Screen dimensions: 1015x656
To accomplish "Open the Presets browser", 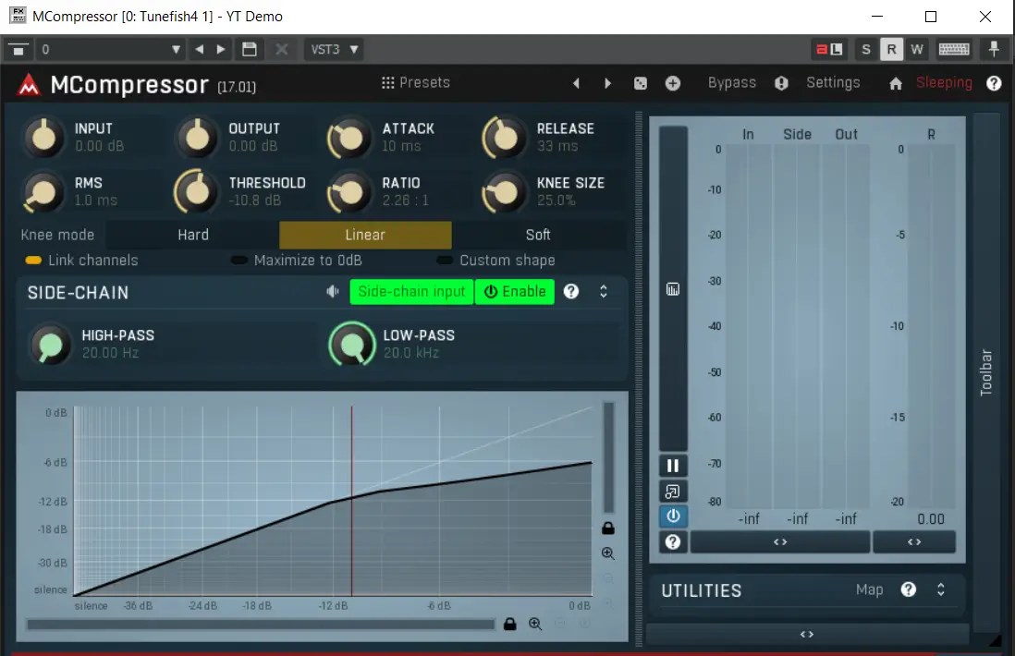I will click(x=416, y=83).
